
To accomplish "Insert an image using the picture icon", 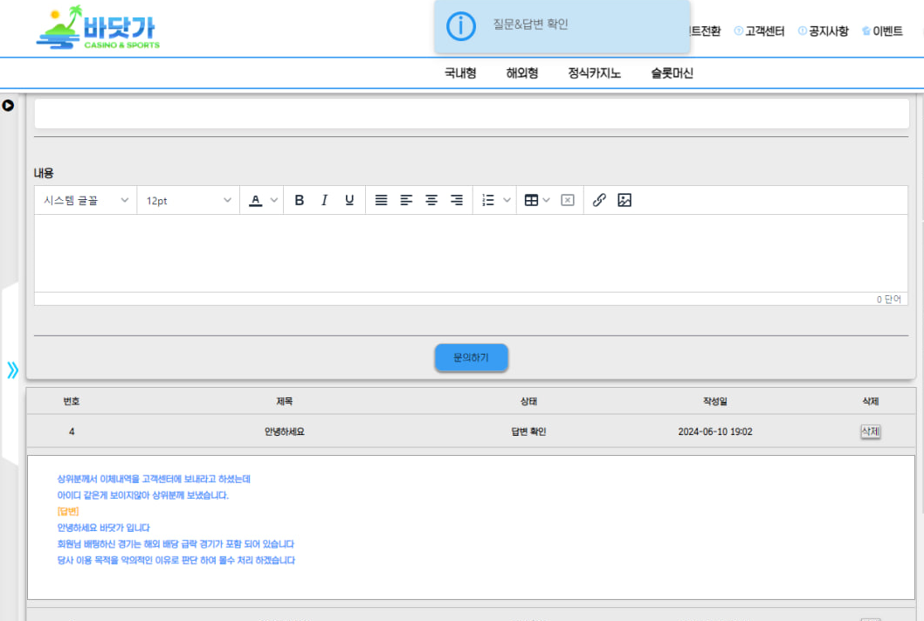I will [x=624, y=200].
